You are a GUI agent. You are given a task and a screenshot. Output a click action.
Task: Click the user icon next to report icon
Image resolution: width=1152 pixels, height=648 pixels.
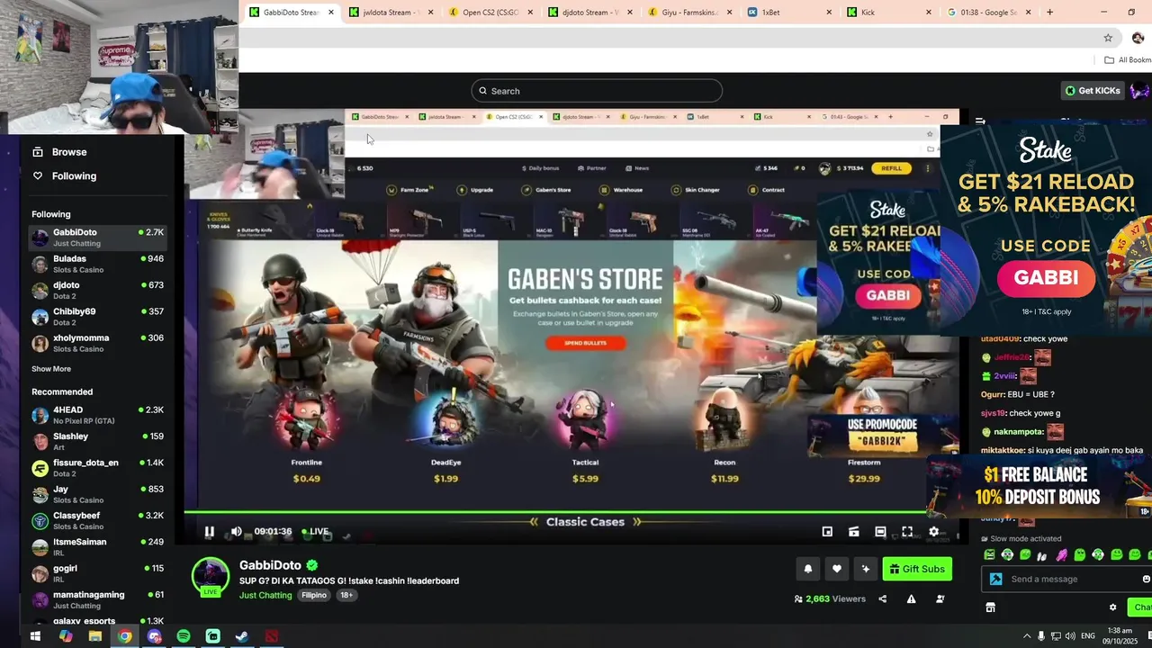940,599
